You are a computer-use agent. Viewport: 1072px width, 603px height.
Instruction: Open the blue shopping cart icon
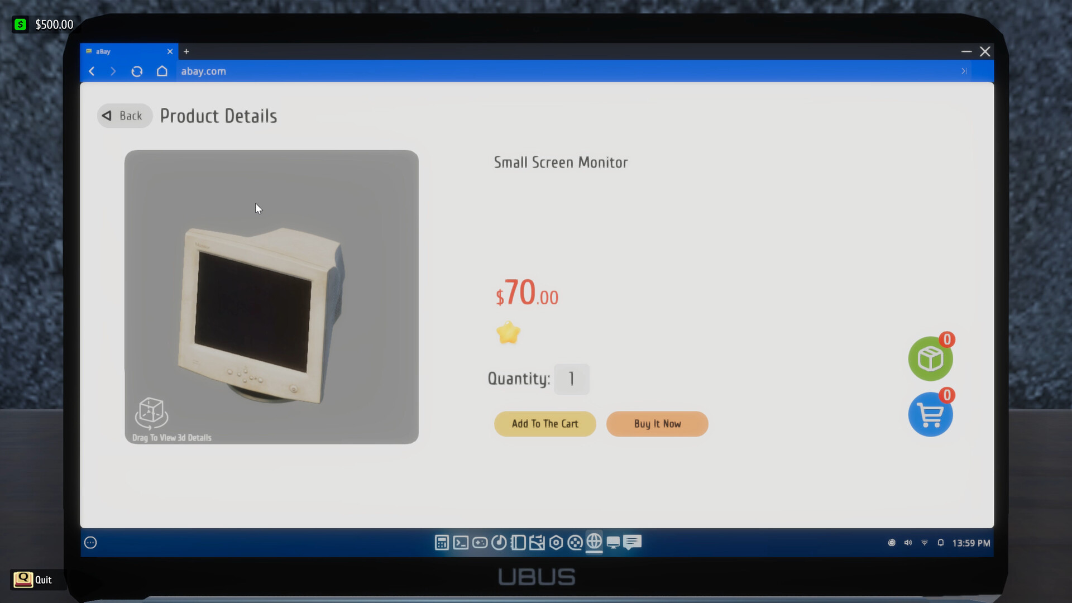(x=929, y=414)
